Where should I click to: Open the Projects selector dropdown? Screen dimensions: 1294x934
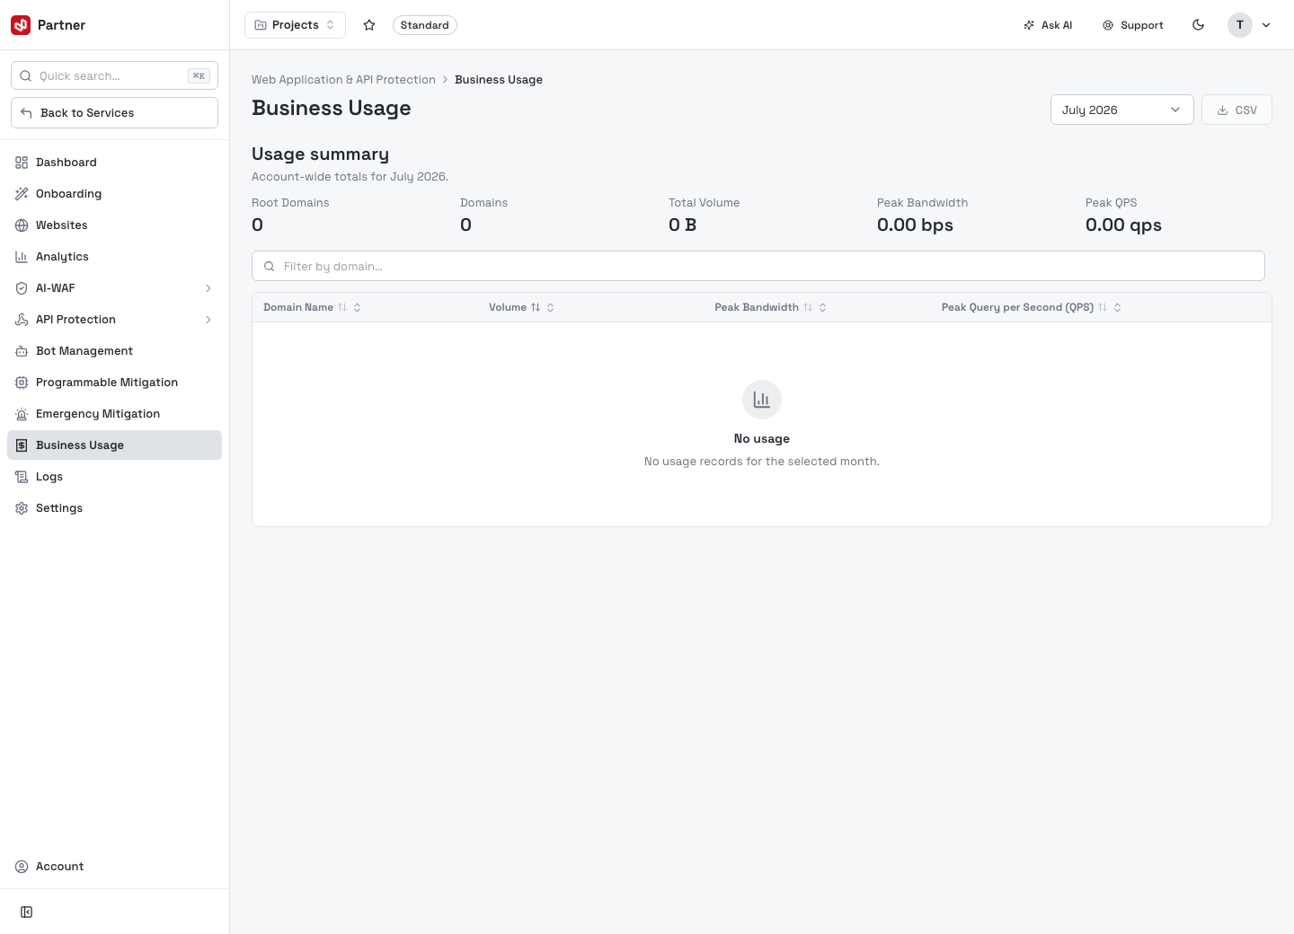click(295, 25)
